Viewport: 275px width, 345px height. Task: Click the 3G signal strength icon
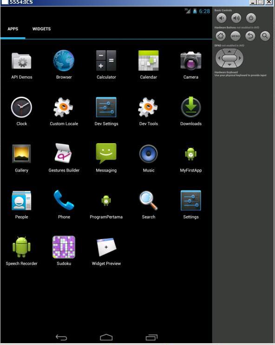point(188,11)
